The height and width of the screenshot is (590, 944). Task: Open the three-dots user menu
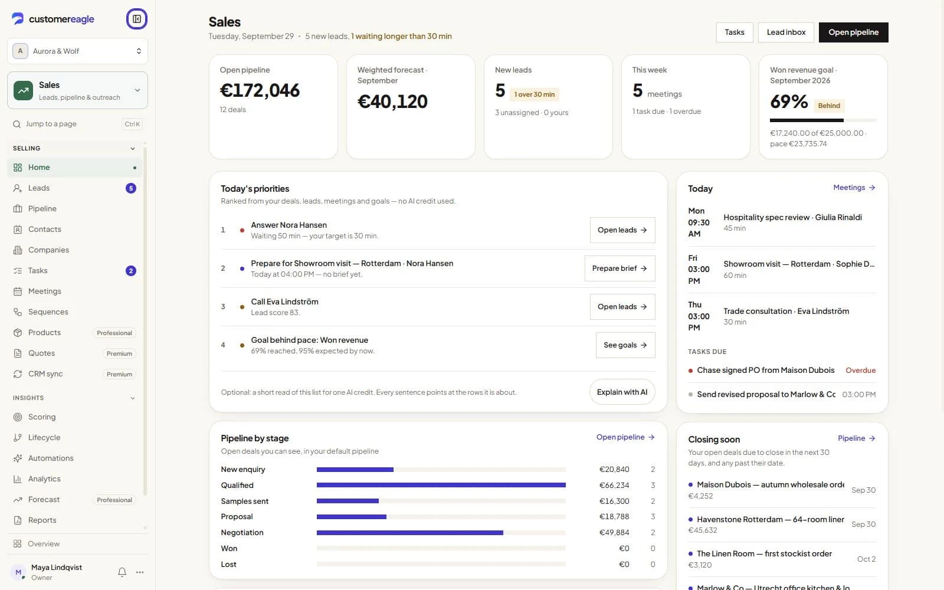pos(140,572)
